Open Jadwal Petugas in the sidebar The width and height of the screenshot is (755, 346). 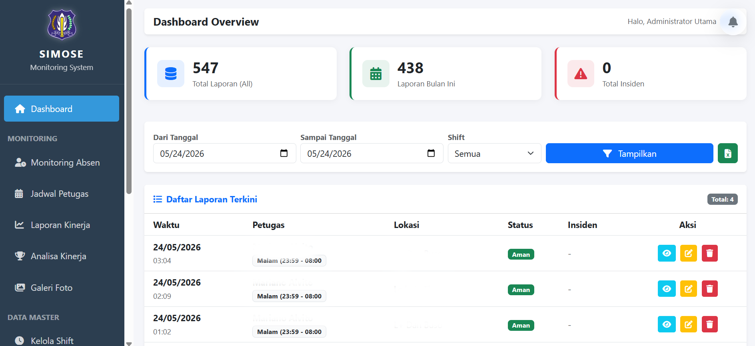[x=62, y=194]
